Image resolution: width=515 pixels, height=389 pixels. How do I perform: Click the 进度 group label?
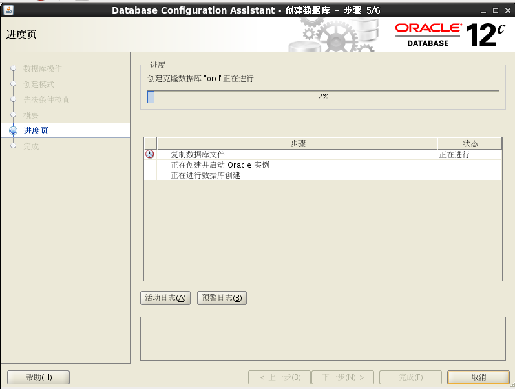pos(158,65)
